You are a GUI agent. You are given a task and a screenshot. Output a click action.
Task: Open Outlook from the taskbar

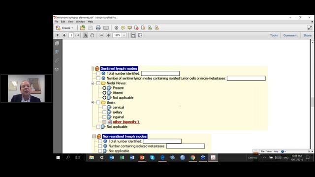[x=112, y=157]
